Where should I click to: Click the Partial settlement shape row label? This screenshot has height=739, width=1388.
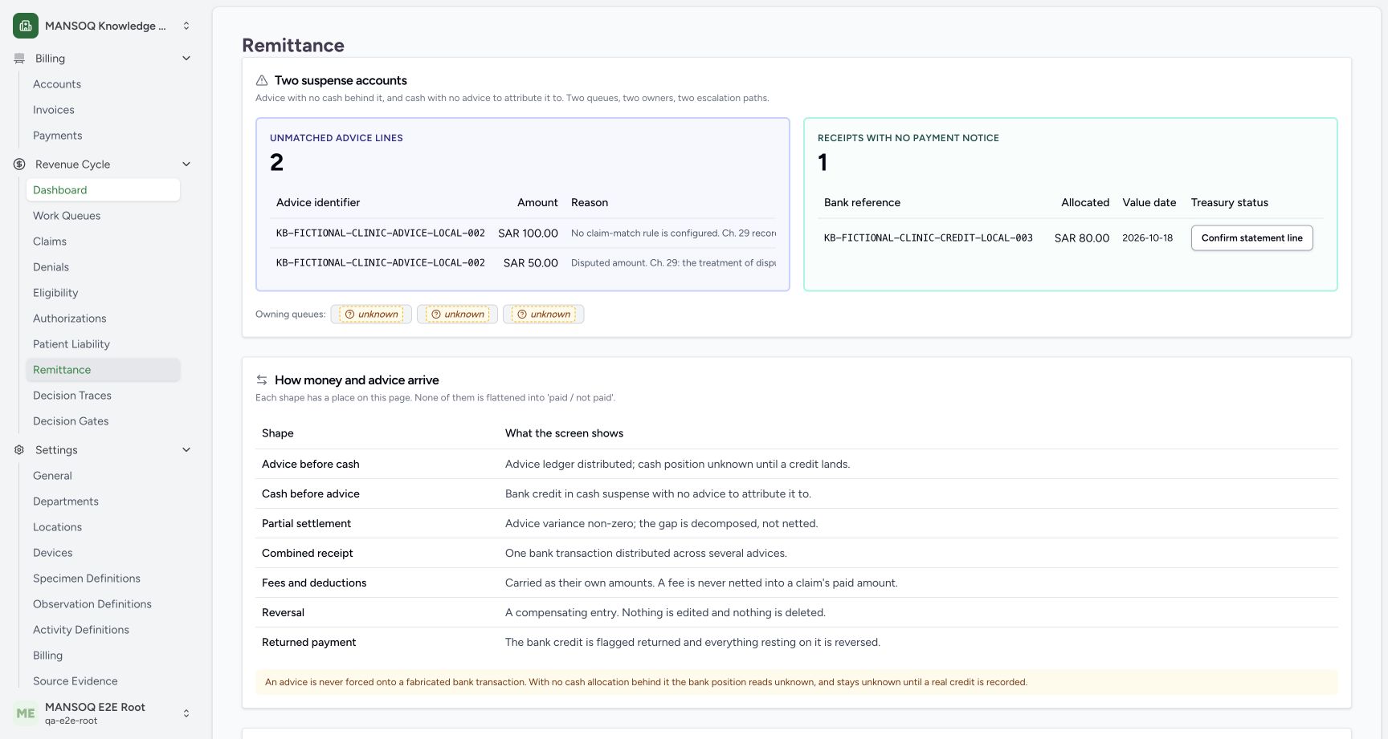click(x=306, y=524)
